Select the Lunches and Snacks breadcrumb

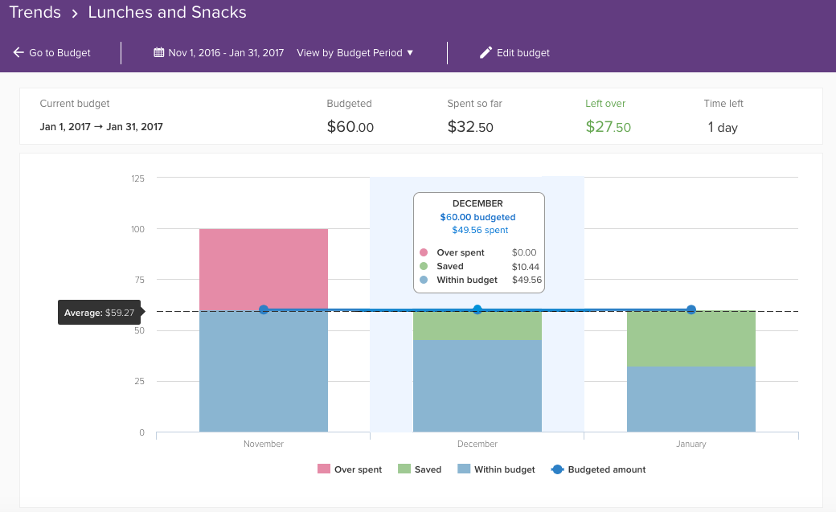[x=167, y=12]
